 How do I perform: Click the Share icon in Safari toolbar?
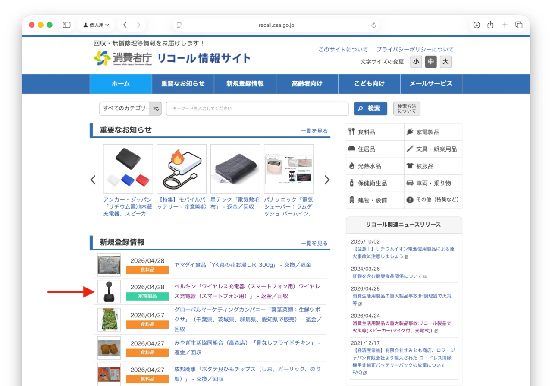490,25
